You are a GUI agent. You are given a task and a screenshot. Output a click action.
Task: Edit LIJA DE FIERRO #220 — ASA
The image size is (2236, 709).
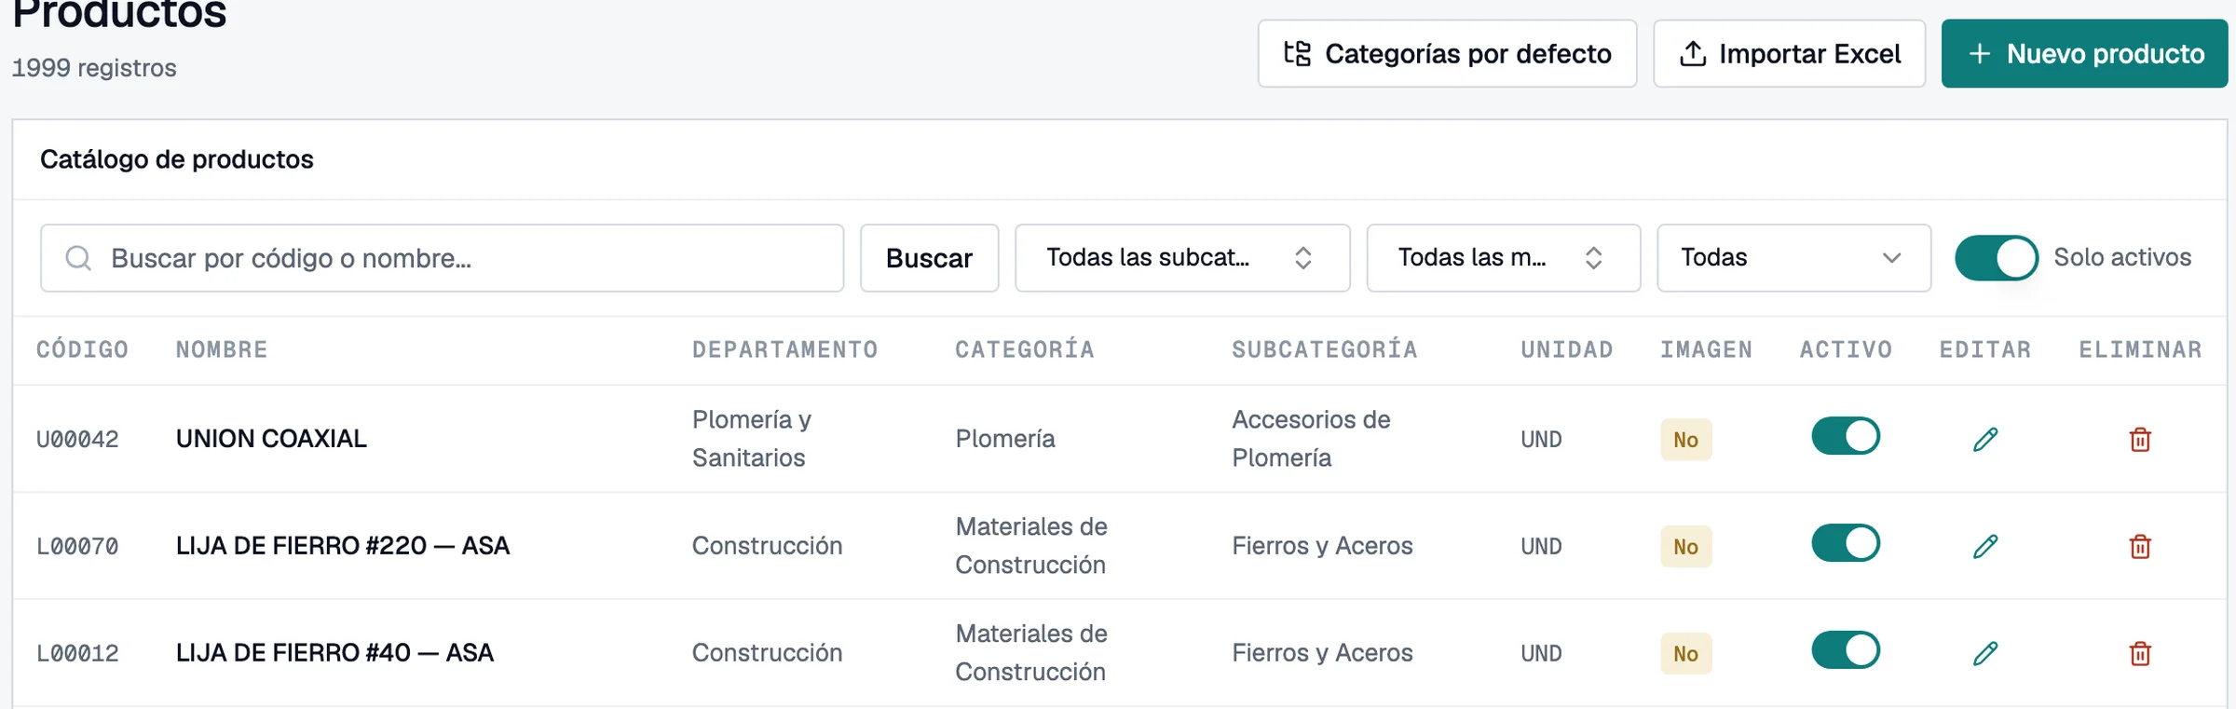(x=1985, y=546)
